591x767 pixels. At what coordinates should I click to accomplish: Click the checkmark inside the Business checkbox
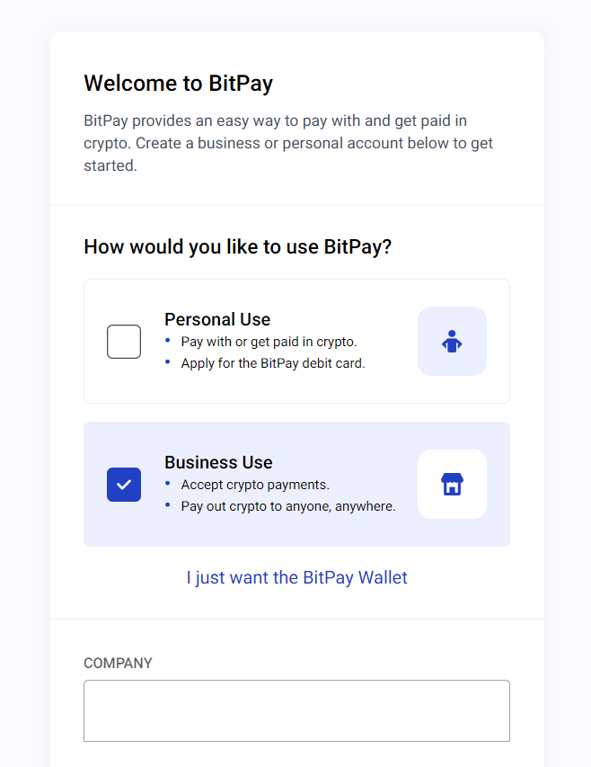[x=124, y=484]
